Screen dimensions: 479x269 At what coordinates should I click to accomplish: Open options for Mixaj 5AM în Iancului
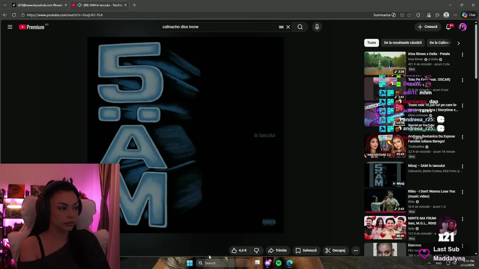[463, 166]
